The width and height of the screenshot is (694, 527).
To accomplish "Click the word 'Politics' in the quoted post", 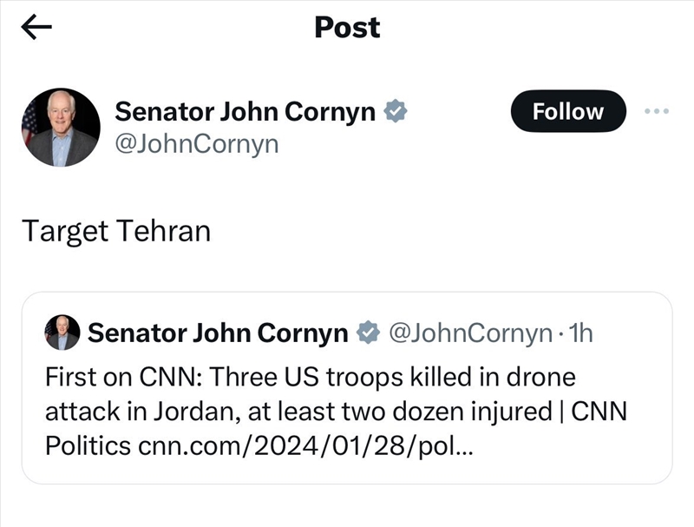I will tap(88, 446).
